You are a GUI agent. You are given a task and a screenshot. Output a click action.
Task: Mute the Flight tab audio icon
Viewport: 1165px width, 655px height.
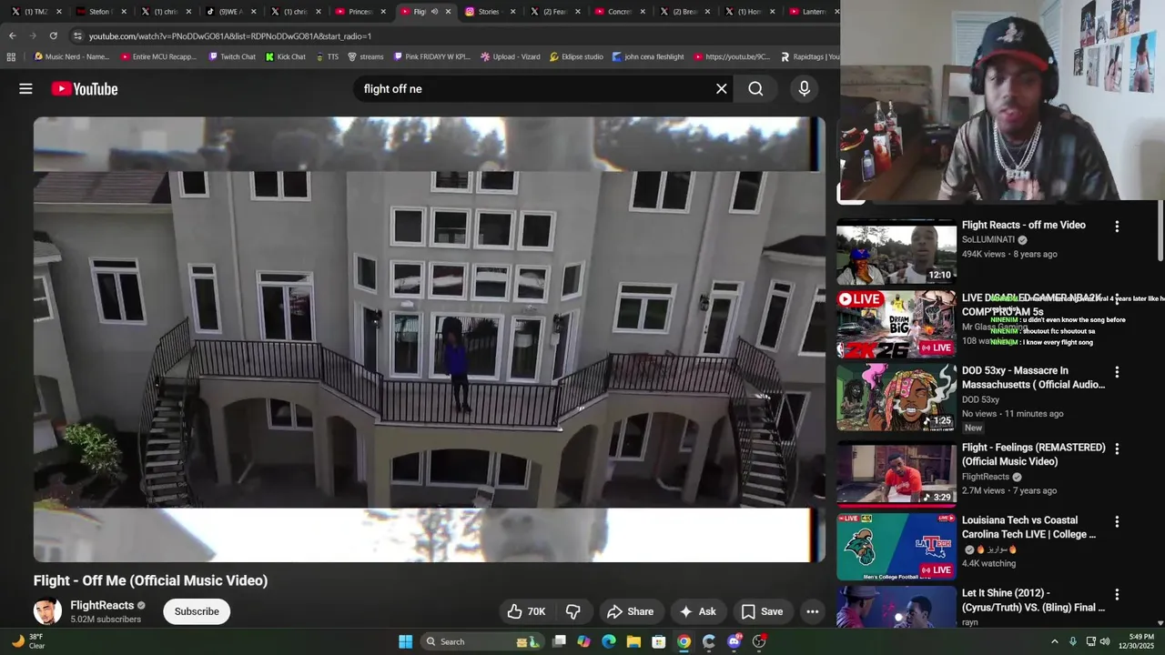pos(434,12)
